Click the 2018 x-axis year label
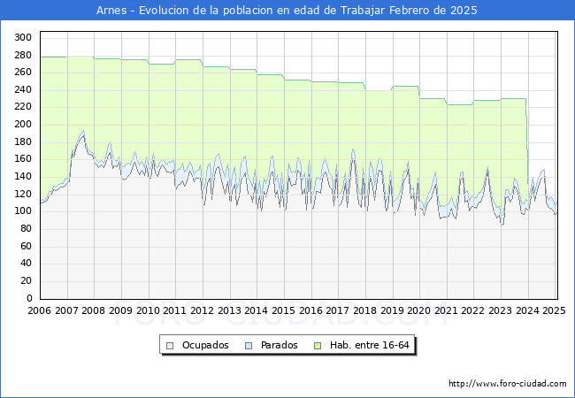 coord(364,310)
